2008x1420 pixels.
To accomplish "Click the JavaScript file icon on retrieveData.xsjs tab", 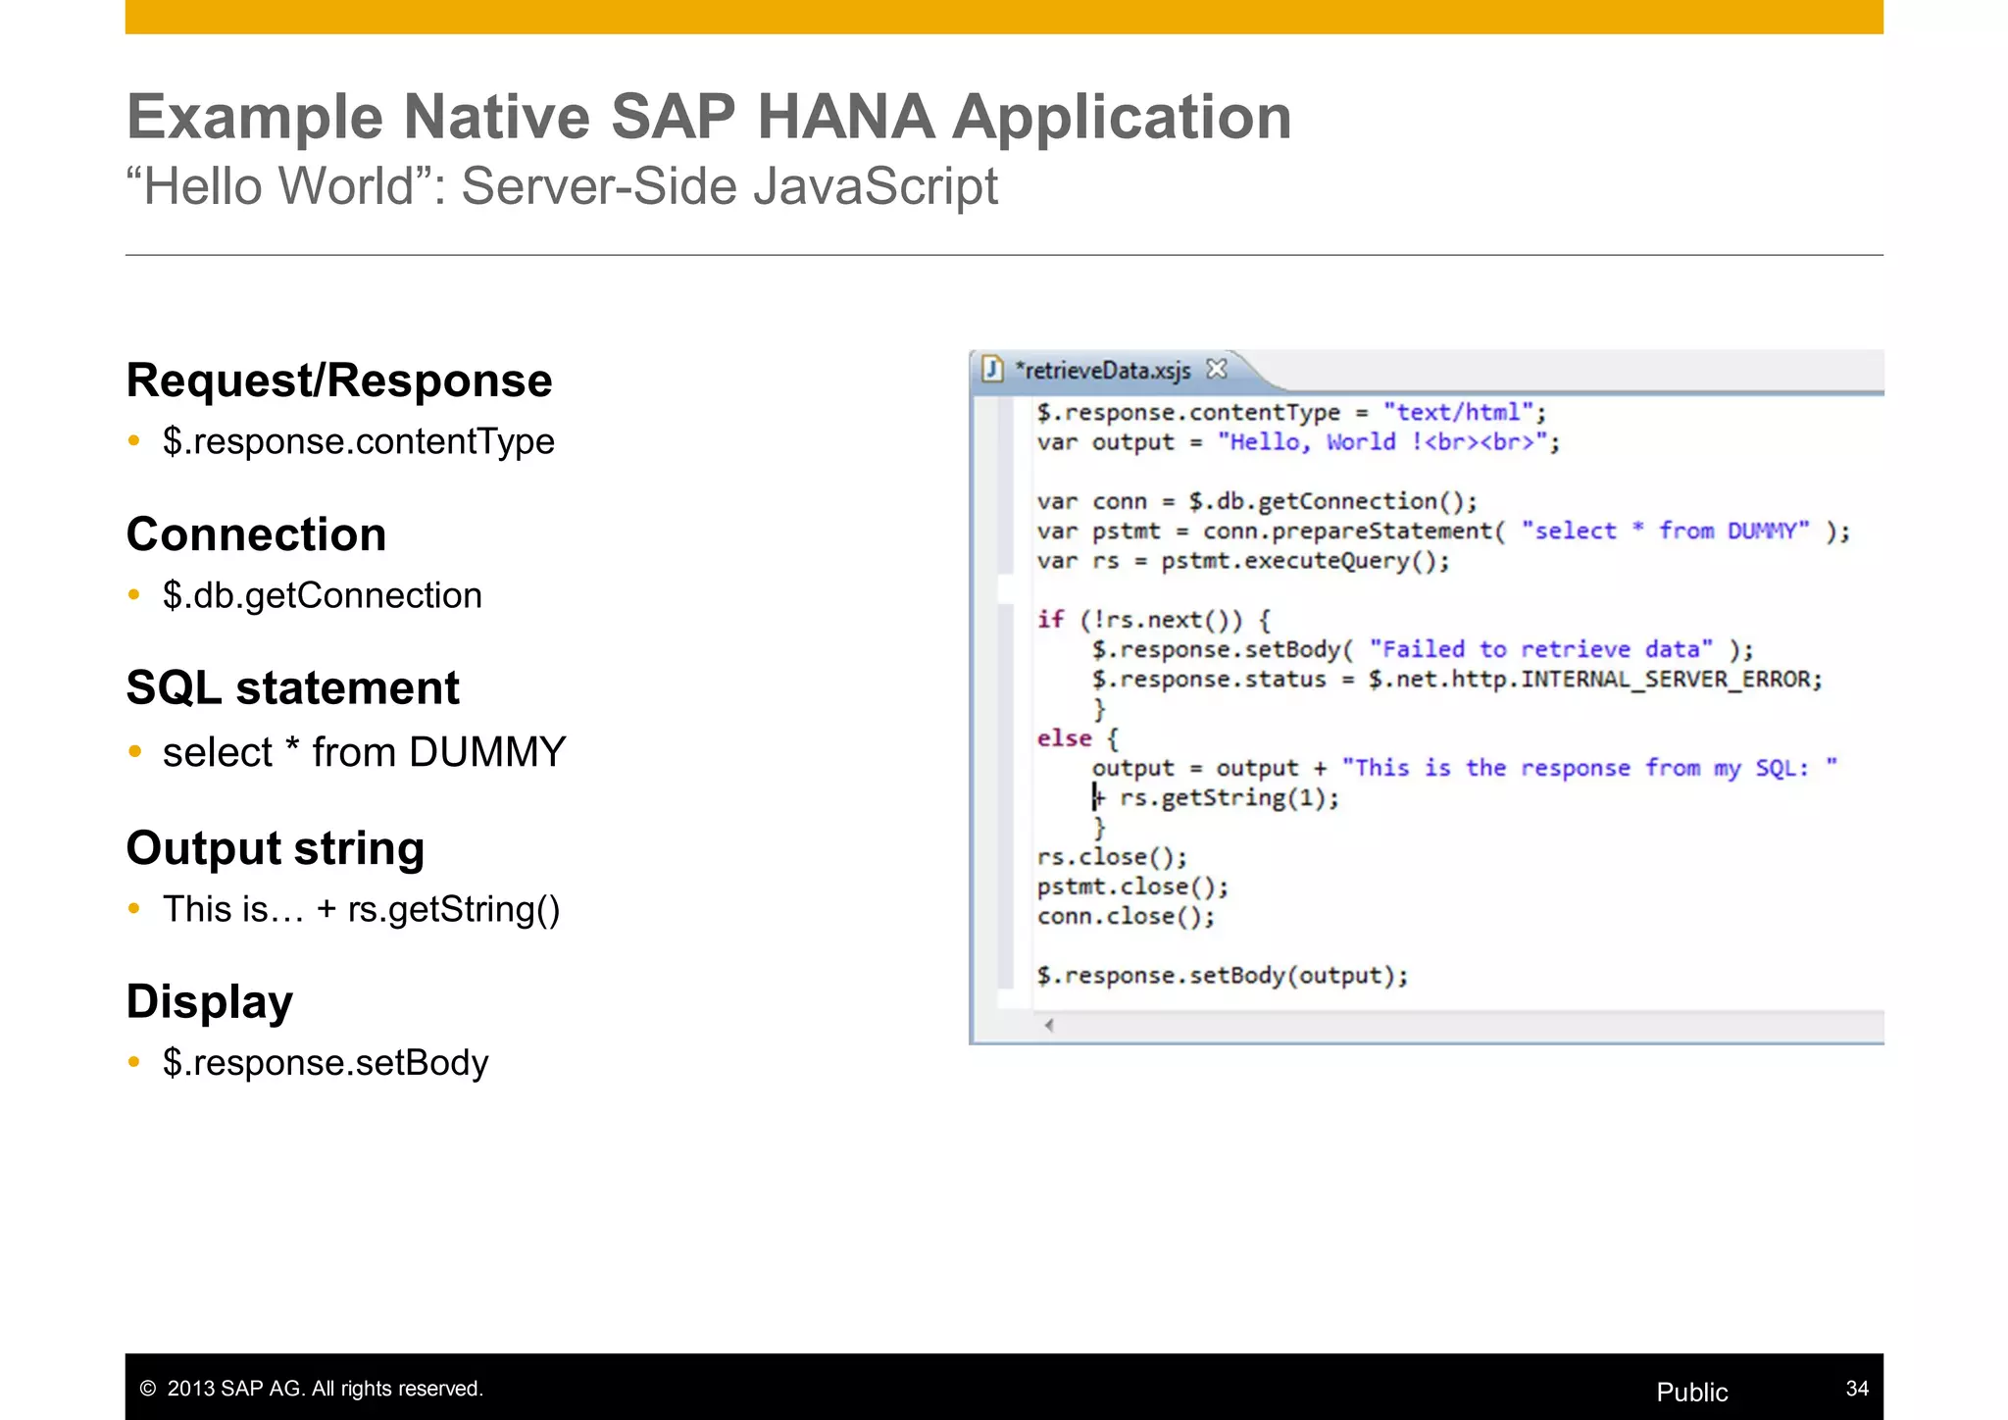I will tap(992, 370).
